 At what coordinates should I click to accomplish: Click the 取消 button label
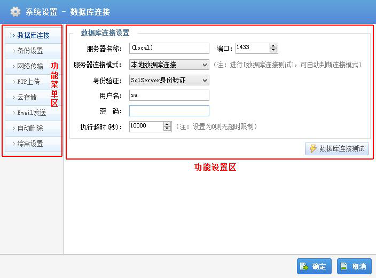[359, 266]
